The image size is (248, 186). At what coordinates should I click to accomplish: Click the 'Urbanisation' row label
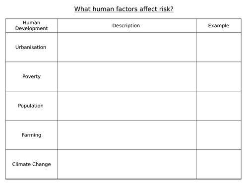pyautogui.click(x=31, y=47)
